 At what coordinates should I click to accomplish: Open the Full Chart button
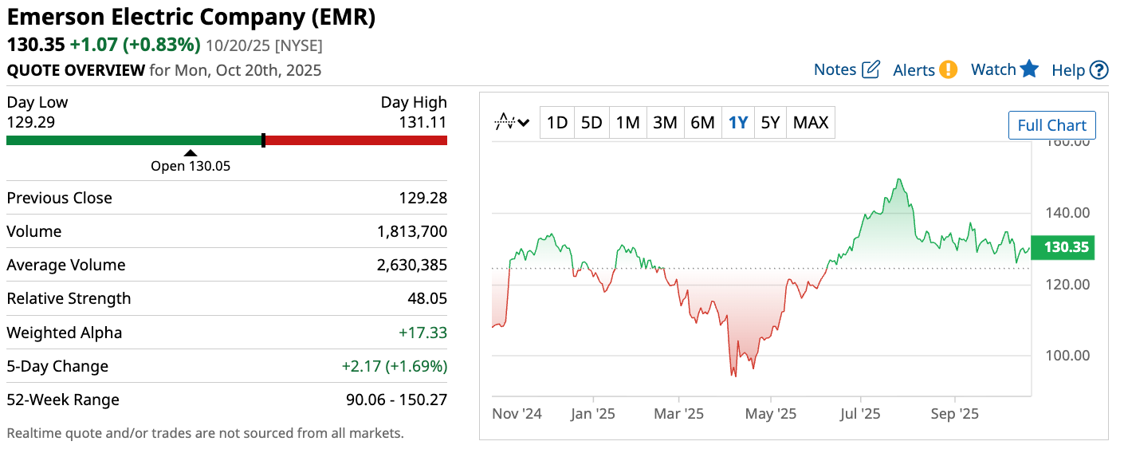pyautogui.click(x=1051, y=125)
